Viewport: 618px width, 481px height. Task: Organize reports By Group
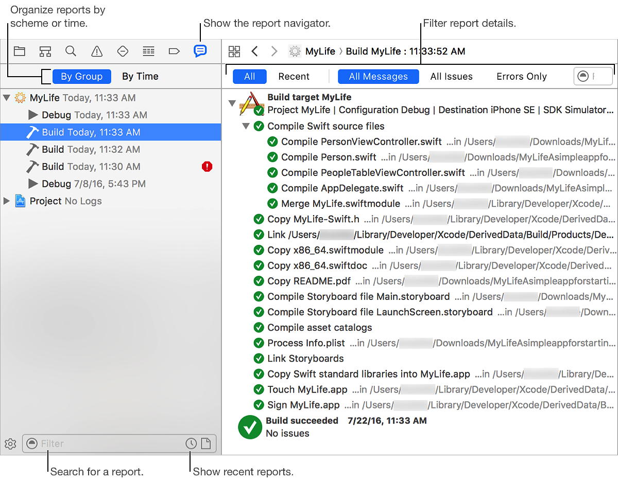(x=82, y=76)
